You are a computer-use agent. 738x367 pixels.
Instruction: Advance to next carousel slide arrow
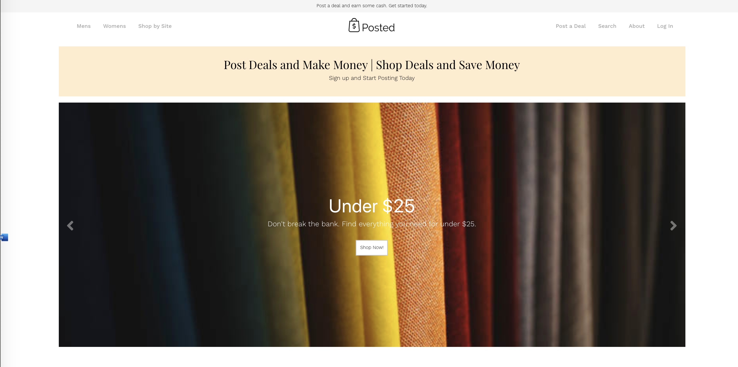point(673,226)
